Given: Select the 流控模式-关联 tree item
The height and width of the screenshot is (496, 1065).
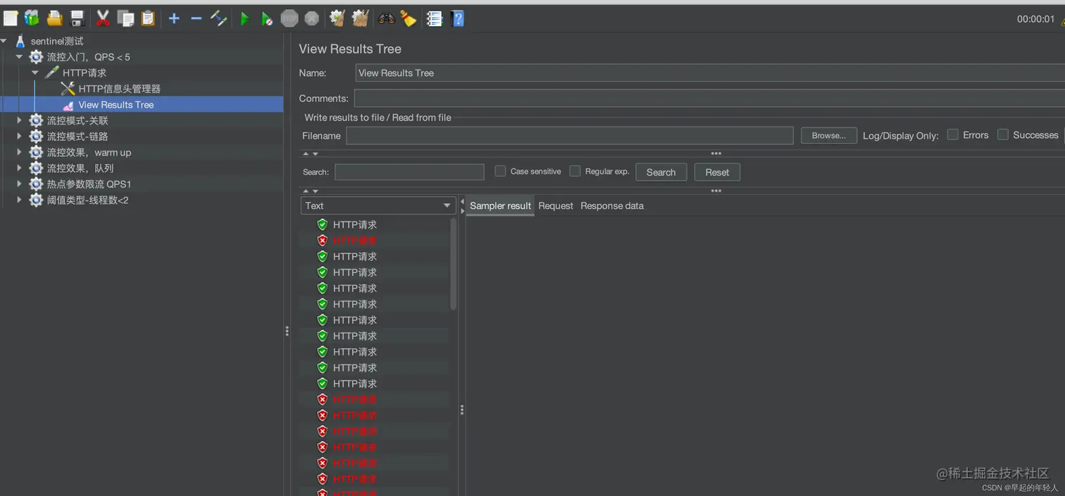Looking at the screenshot, I should point(77,120).
